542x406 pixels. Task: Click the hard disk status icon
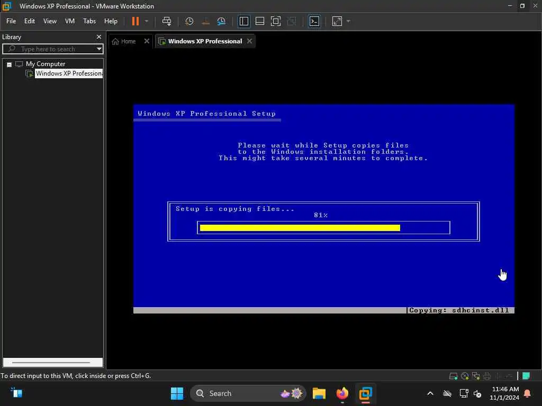click(453, 376)
